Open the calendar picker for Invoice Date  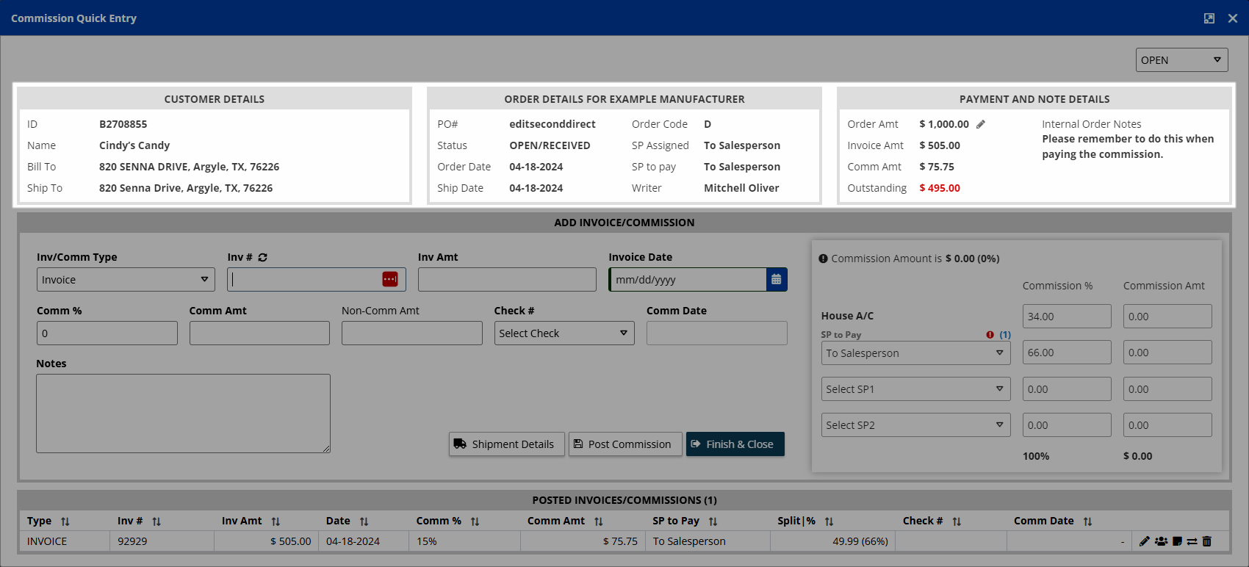pos(777,280)
